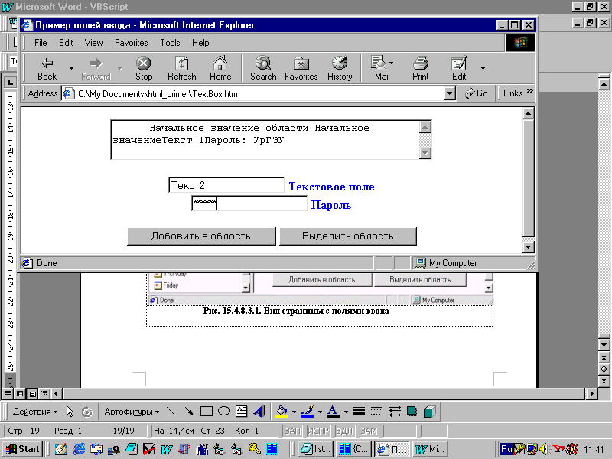This screenshot has width=612, height=459.
Task: Switch to the list... taskbar window
Action: point(316,449)
